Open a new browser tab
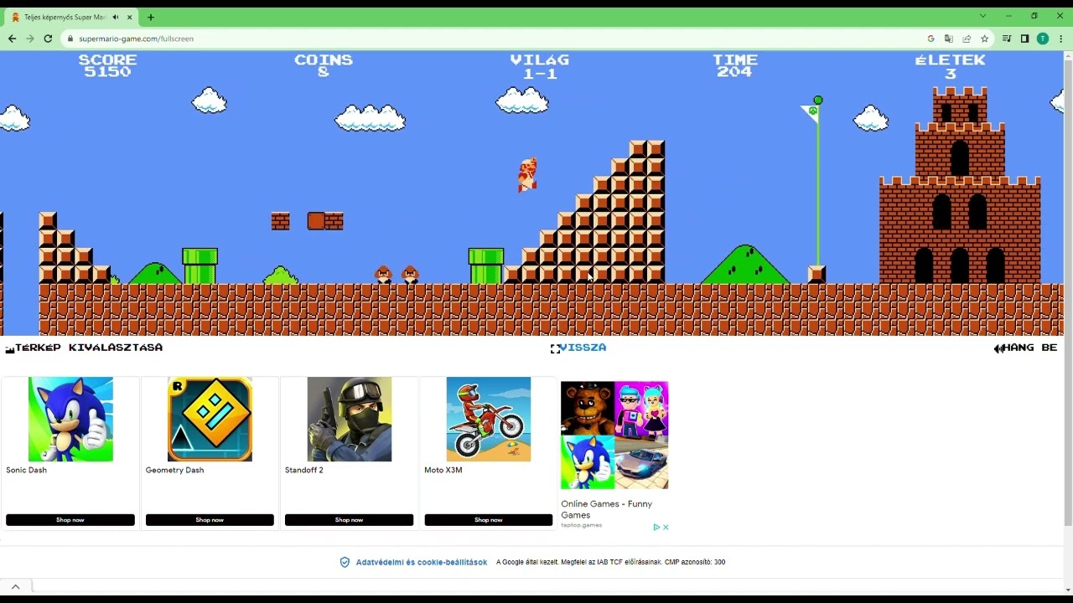Screen dimensions: 1073x603 (x=151, y=17)
